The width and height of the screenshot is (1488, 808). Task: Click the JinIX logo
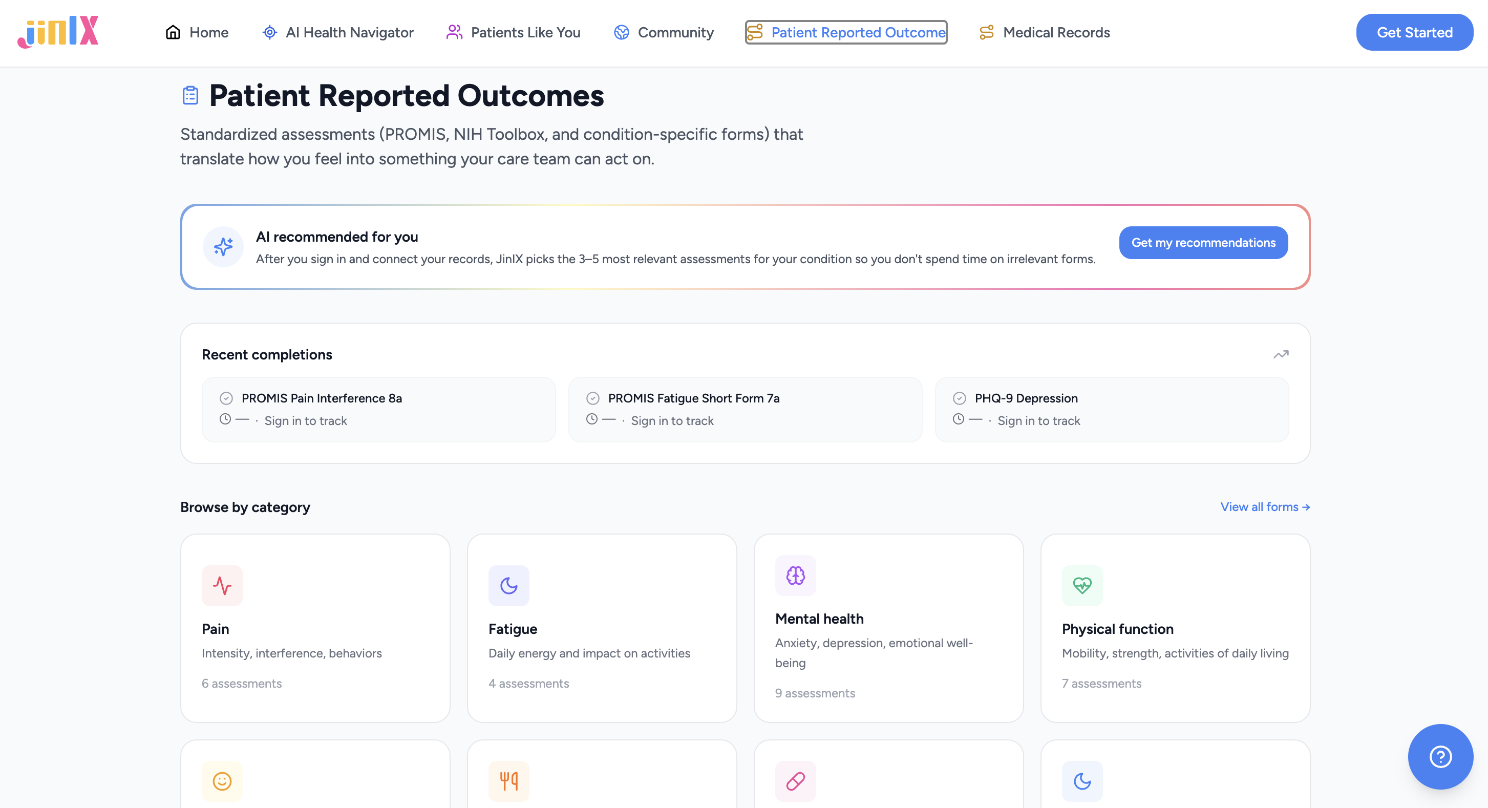[x=58, y=32]
